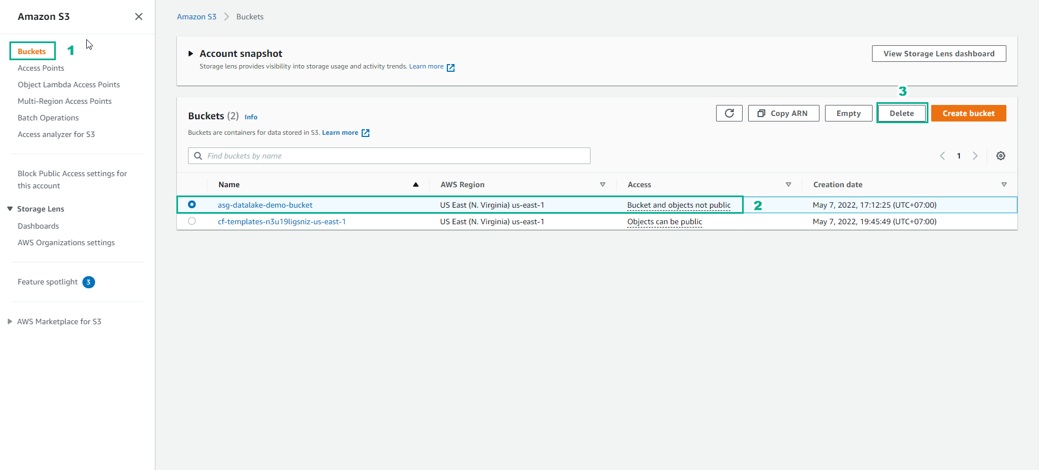Viewport: 1039px width, 470px height.
Task: Open Buckets in the sidebar
Action: pyautogui.click(x=32, y=51)
